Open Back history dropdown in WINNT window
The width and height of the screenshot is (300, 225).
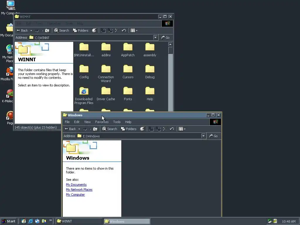[x=31, y=30]
